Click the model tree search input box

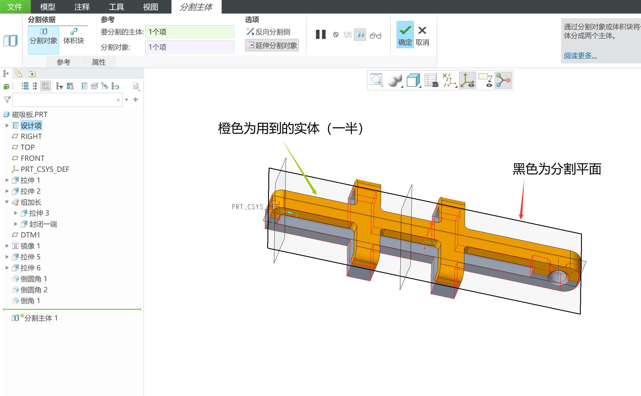point(67,100)
